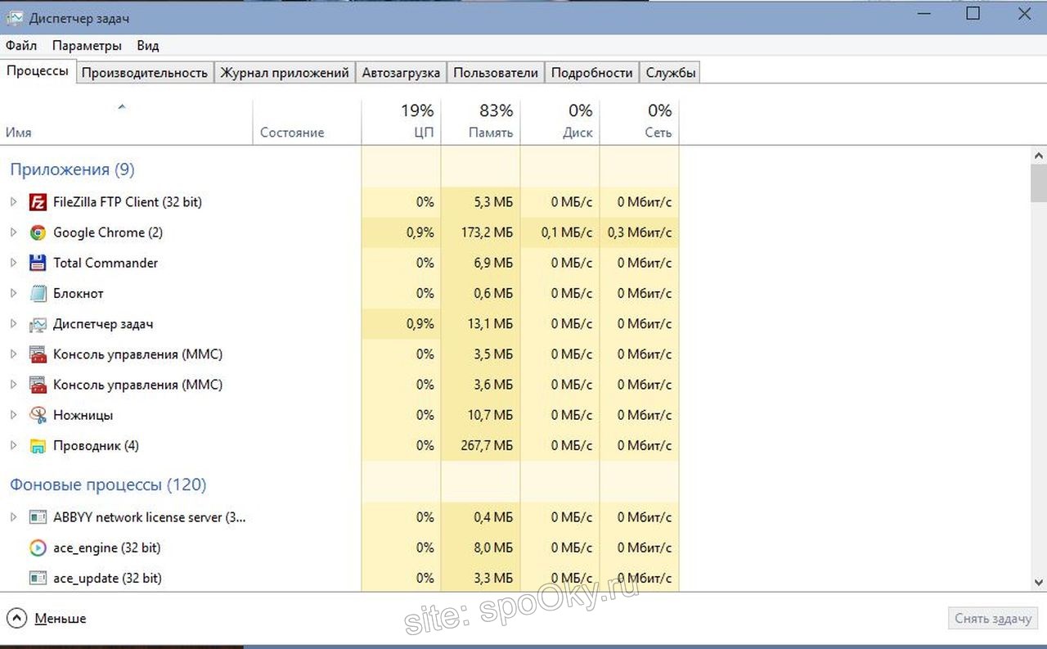This screenshot has width=1047, height=649.
Task: Switch to the Производительность tab
Action: point(145,73)
